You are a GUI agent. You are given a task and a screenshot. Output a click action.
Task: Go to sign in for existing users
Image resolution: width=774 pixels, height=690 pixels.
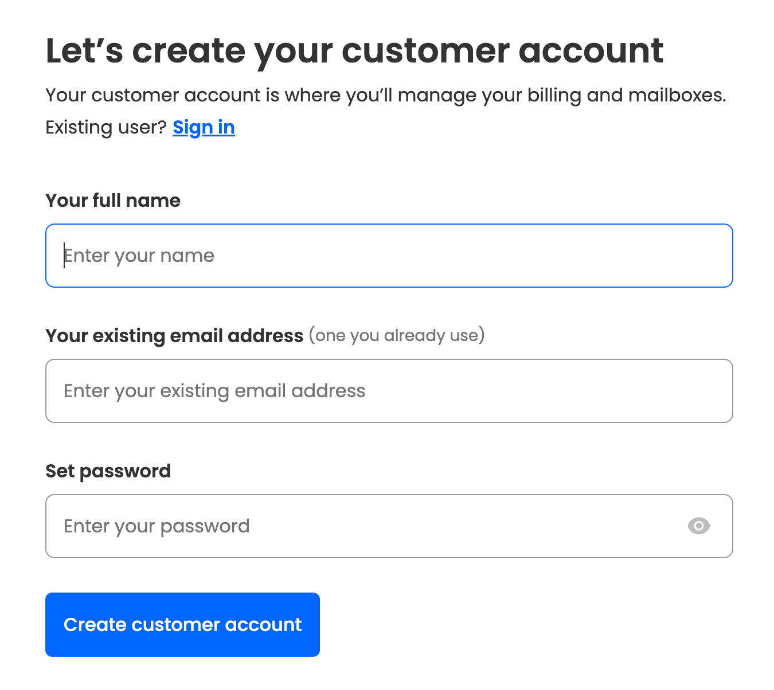[204, 127]
